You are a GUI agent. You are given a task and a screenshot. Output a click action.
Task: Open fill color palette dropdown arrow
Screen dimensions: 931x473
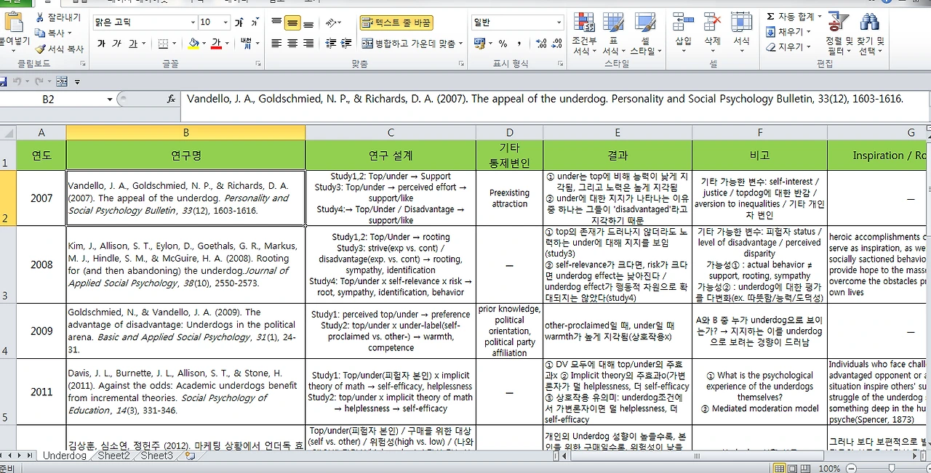click(204, 44)
